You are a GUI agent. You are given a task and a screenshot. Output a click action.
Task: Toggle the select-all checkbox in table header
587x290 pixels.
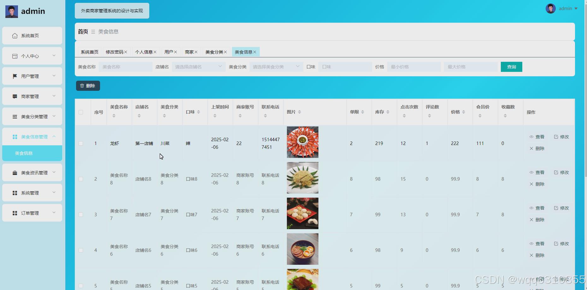pos(81,112)
